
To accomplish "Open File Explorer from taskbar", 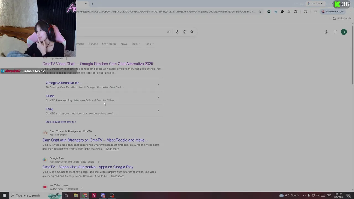I will pos(76,195).
